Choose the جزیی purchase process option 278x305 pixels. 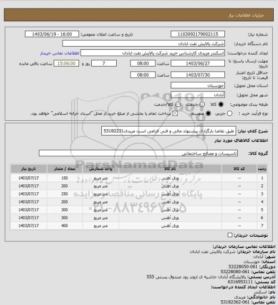click(230, 114)
